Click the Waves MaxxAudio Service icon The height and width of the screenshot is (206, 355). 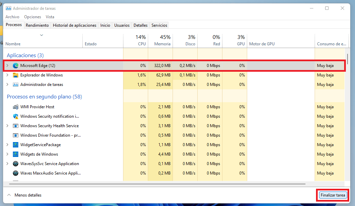click(15, 173)
